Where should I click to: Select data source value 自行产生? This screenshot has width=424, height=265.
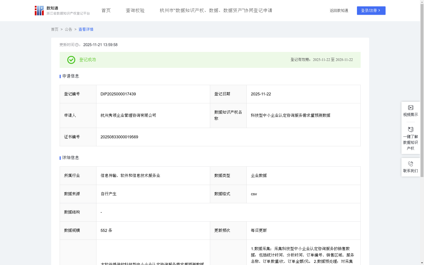(108, 194)
